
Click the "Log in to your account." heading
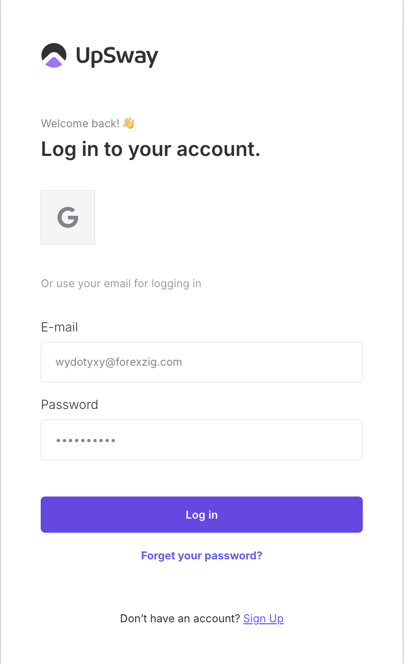150,149
